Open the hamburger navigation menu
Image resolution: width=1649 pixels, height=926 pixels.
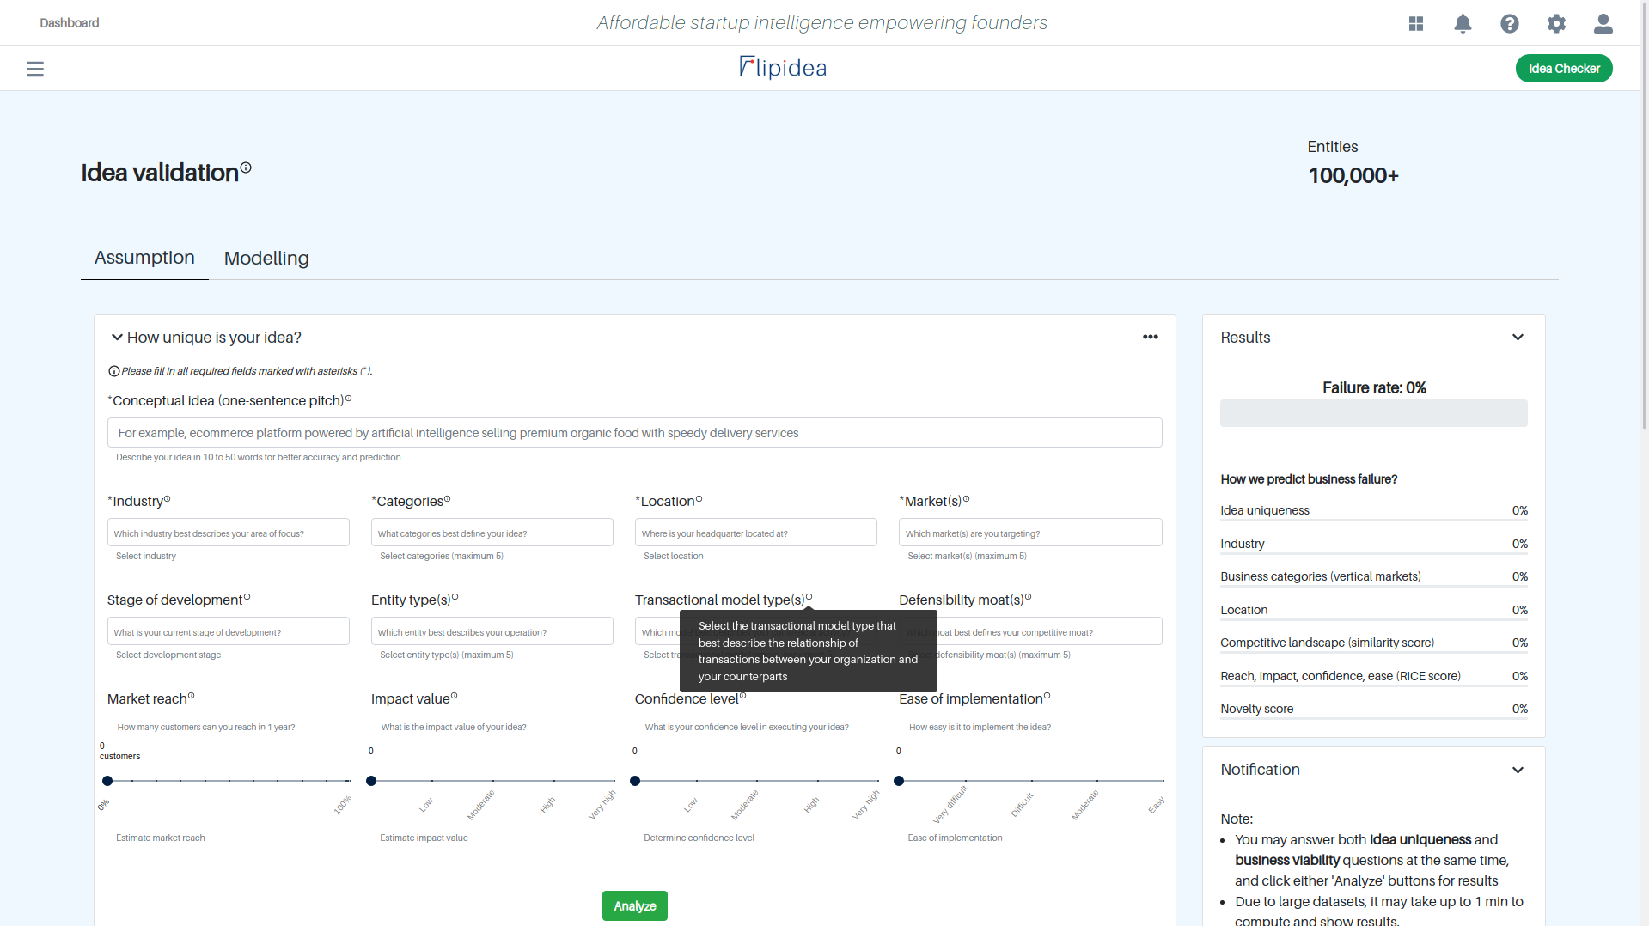click(x=35, y=69)
